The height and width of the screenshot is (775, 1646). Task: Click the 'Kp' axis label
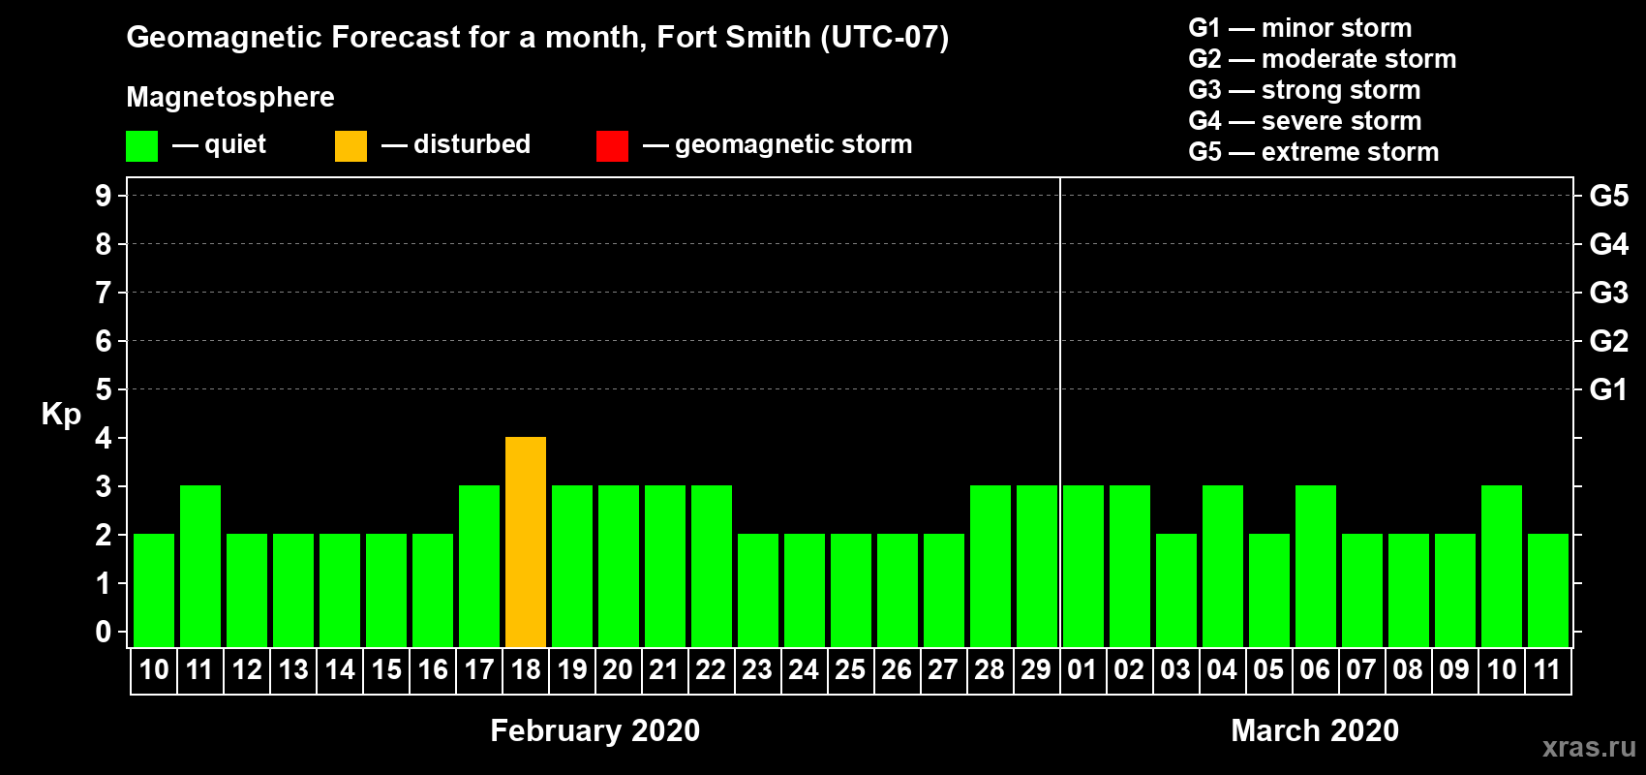pyautogui.click(x=61, y=415)
